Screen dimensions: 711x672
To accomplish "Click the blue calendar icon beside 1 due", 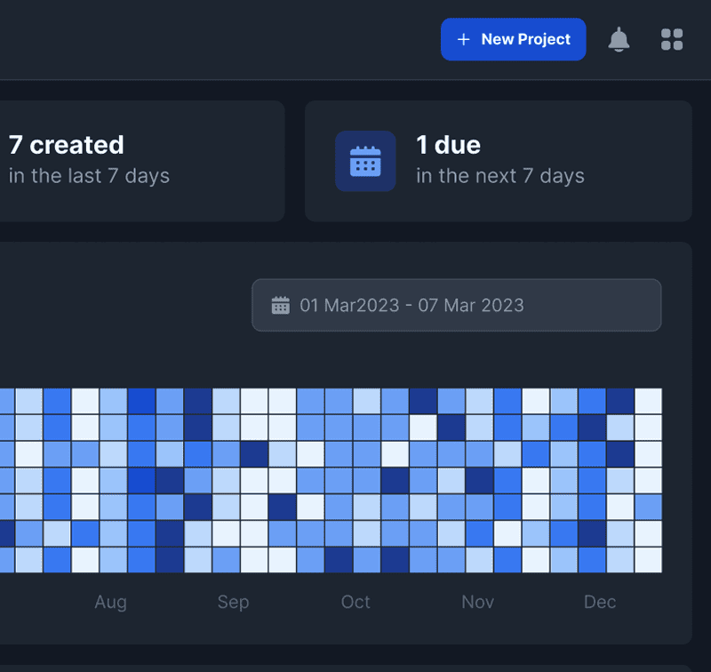I will (365, 161).
